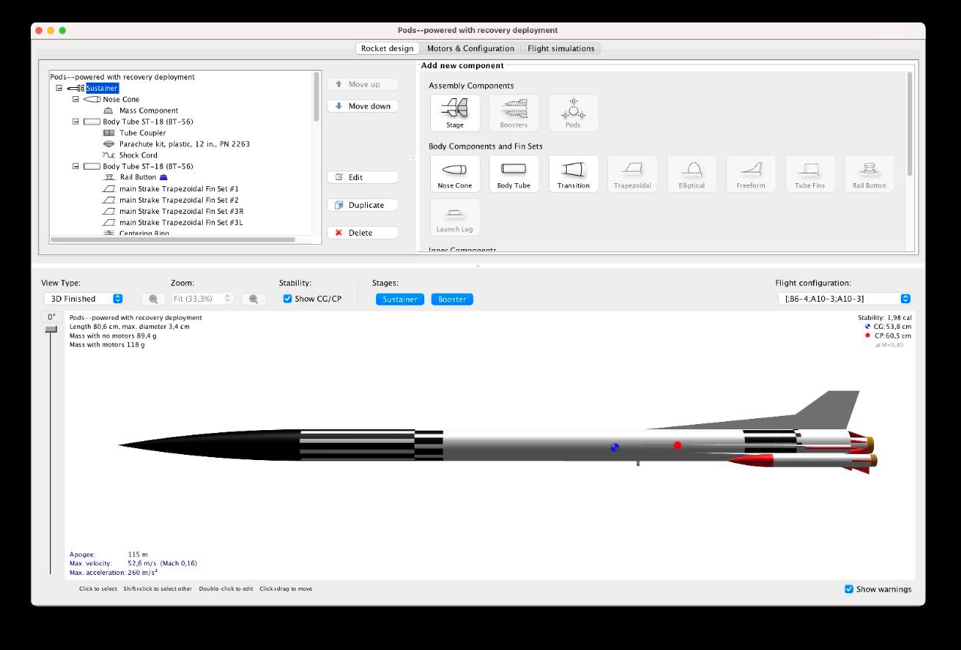Click the Edit button

pyautogui.click(x=363, y=177)
